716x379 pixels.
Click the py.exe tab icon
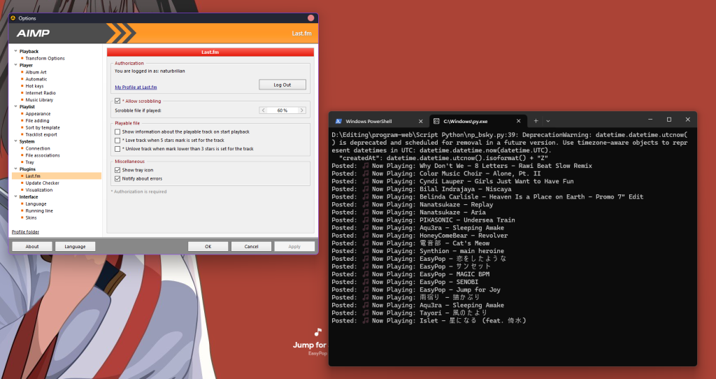point(436,120)
